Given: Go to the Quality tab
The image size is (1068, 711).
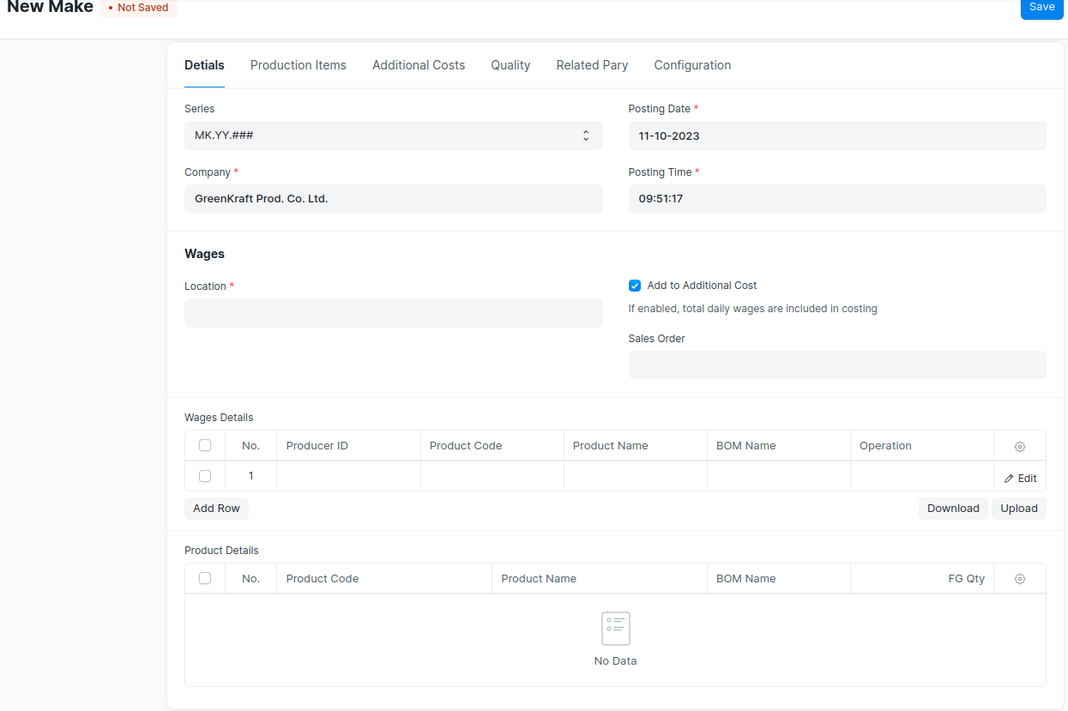Looking at the screenshot, I should click(510, 65).
